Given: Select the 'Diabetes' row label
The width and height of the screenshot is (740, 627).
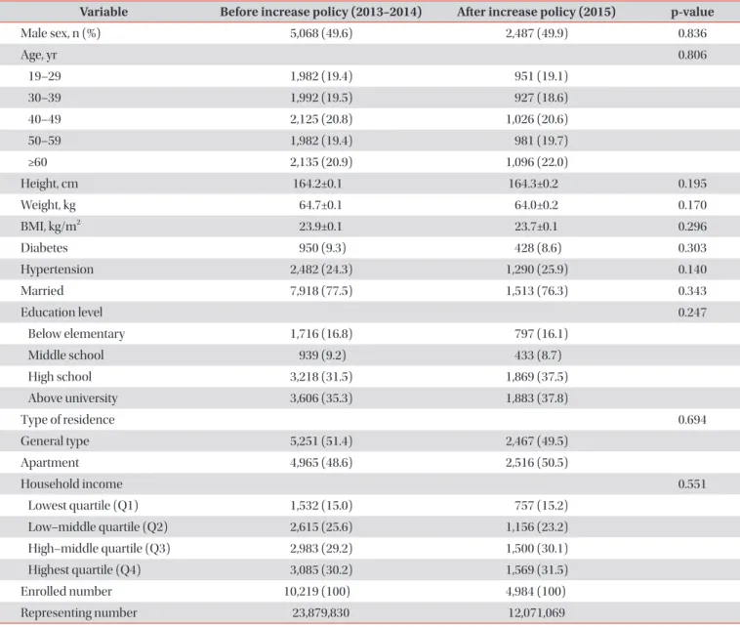Looking at the screenshot, I should [x=44, y=248].
